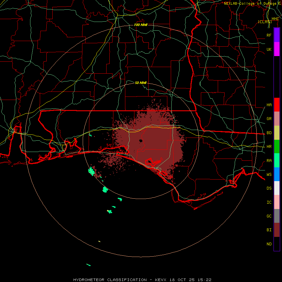This screenshot has height=282, width=282.
Task: Click the HR legend label
Action: click(x=269, y=147)
